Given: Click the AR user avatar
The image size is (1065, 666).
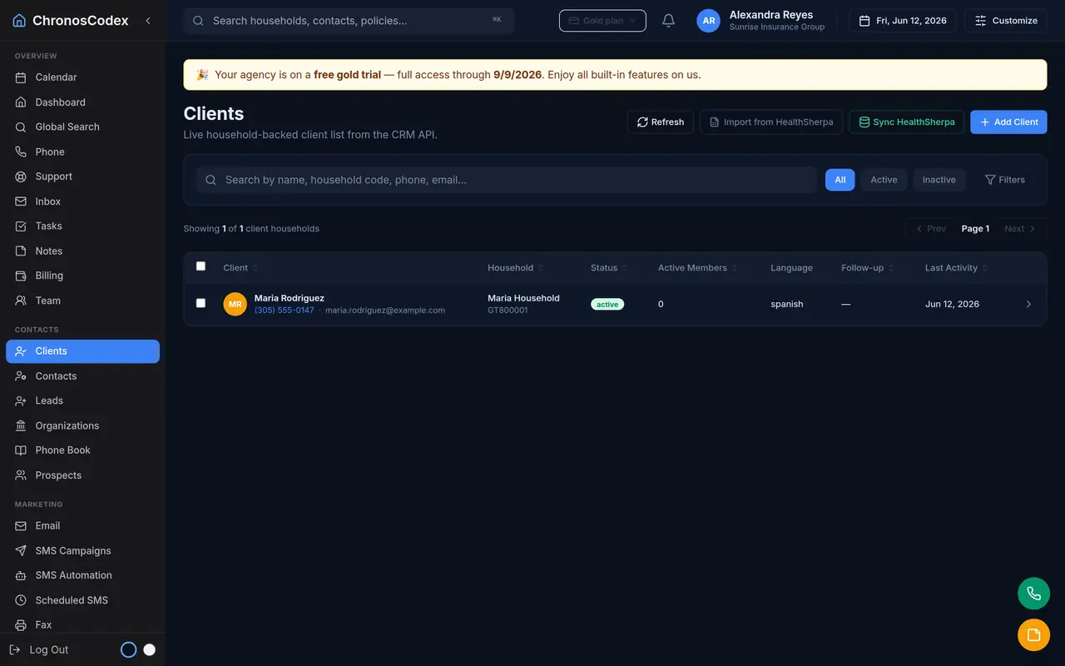Looking at the screenshot, I should [708, 21].
